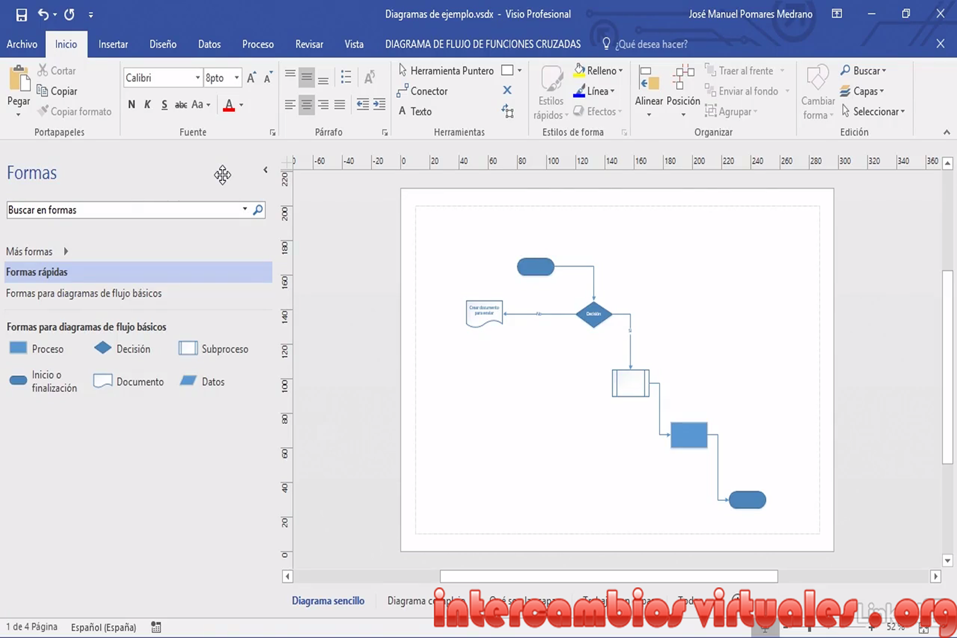This screenshot has height=638, width=957.
Task: Select the Texto tool
Action: click(415, 111)
